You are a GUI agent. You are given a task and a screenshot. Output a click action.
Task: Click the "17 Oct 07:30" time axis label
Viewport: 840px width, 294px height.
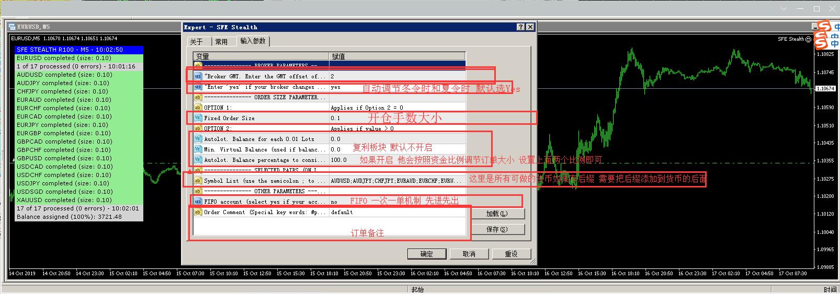(x=793, y=273)
